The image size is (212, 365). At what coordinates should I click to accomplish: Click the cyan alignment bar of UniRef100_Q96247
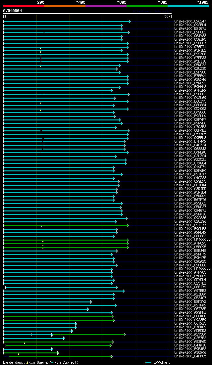tap(67, 22)
